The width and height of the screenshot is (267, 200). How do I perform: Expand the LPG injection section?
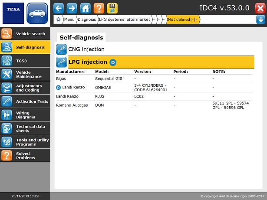point(88,62)
